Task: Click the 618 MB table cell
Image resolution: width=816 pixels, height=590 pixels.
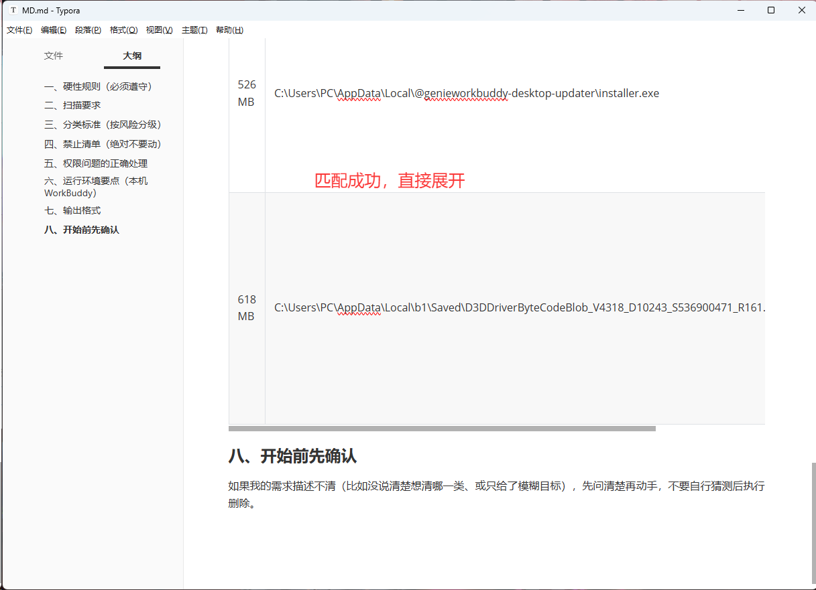Action: click(x=247, y=308)
